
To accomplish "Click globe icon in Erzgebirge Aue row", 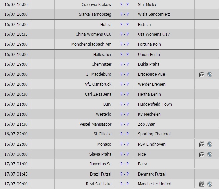I will [210, 74].
